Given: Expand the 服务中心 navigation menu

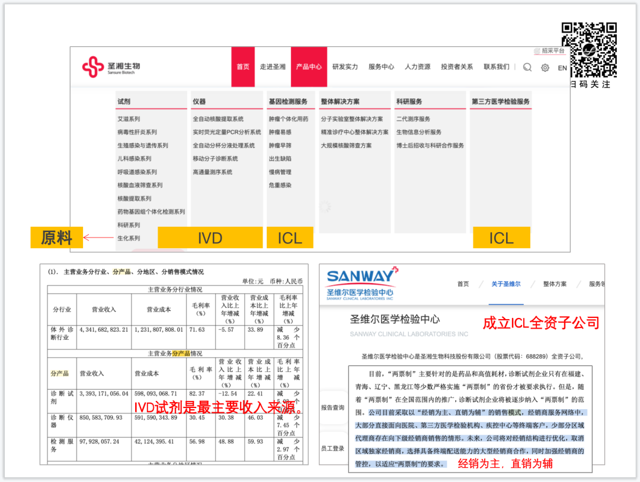Looking at the screenshot, I should click(381, 67).
